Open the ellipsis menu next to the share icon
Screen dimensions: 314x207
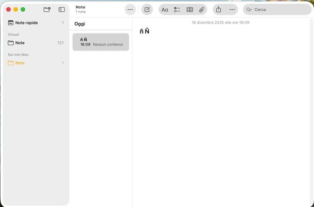pyautogui.click(x=232, y=9)
